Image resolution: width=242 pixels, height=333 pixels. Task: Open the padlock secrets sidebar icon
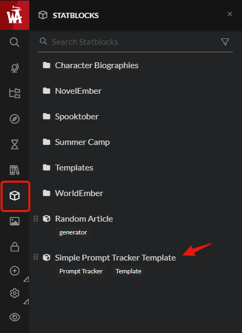(x=14, y=247)
